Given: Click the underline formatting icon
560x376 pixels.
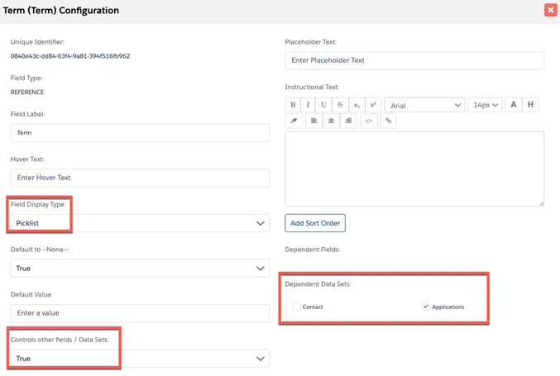Looking at the screenshot, I should click(324, 105).
